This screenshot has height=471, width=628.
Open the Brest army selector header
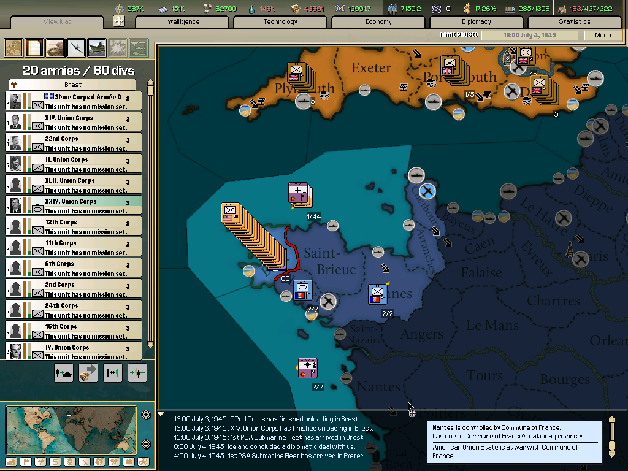[x=73, y=84]
